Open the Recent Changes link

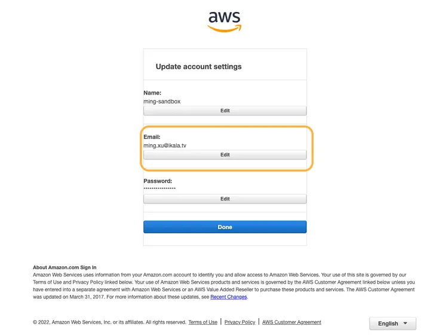228,297
